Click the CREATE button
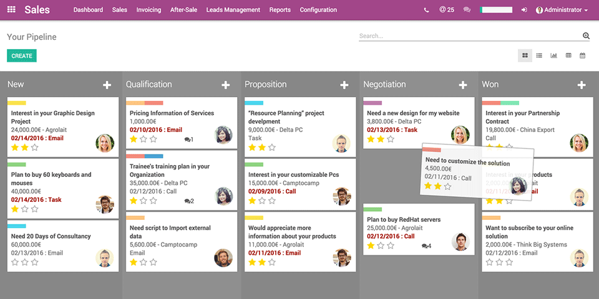 (22, 56)
